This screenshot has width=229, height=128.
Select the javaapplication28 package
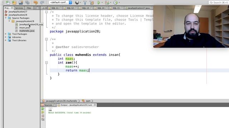pos(25,21)
